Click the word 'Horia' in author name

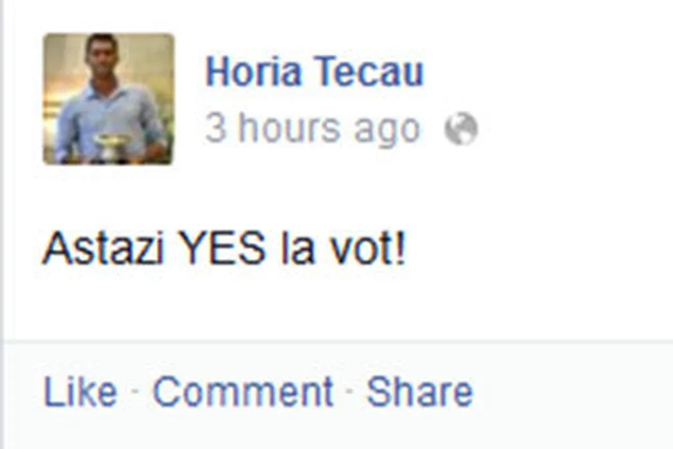[x=254, y=71]
